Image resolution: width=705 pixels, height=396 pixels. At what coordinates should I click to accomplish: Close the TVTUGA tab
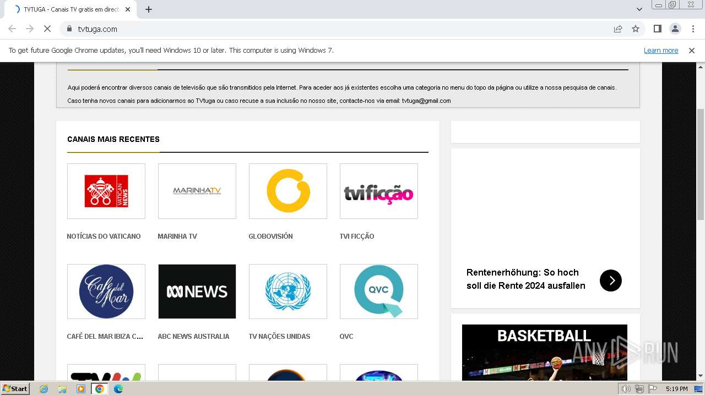[x=128, y=9]
